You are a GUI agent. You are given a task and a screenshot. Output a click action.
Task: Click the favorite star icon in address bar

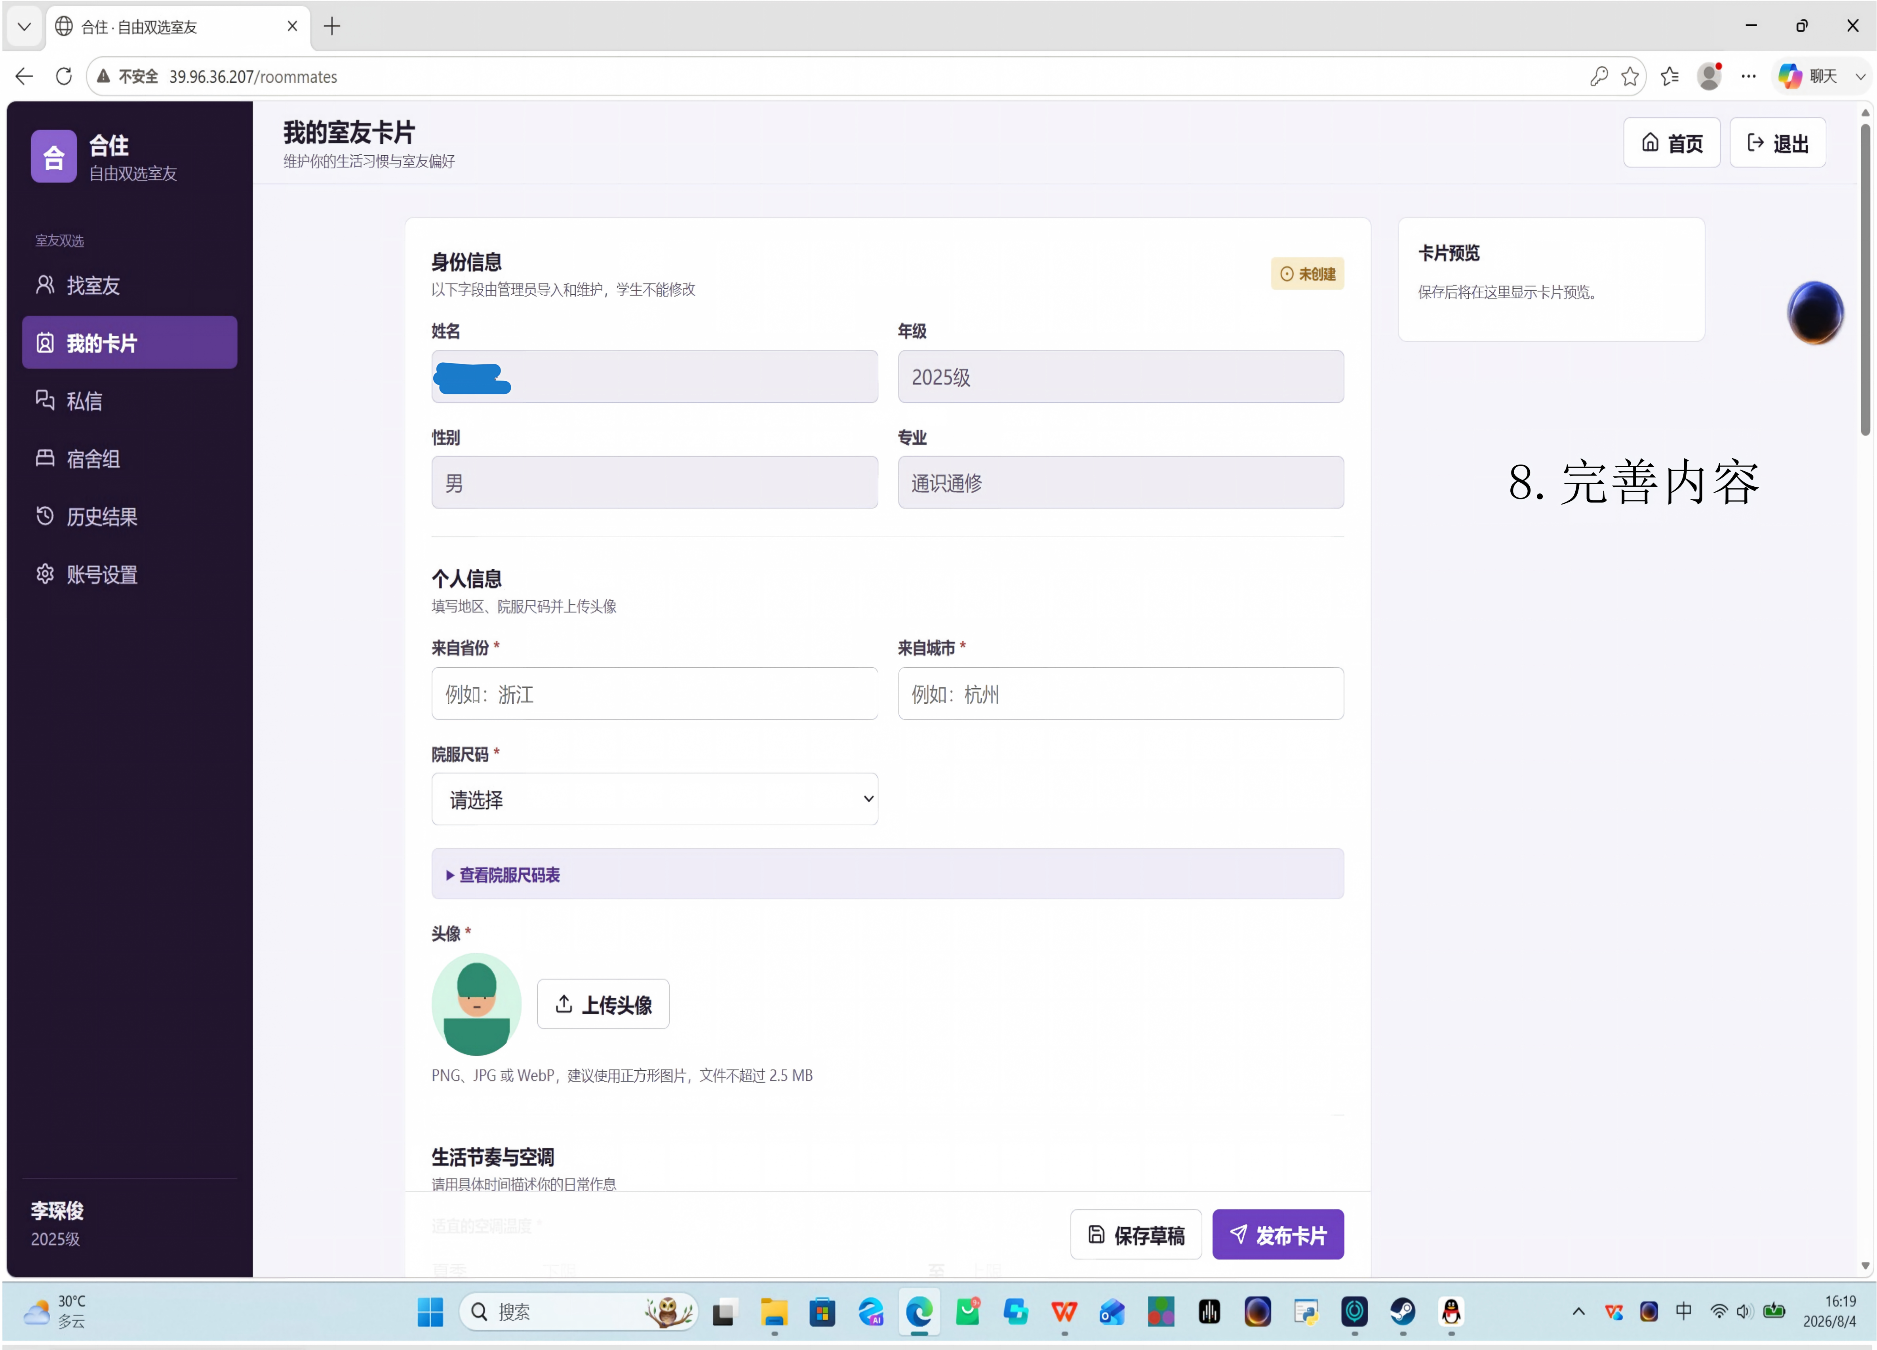[1630, 76]
